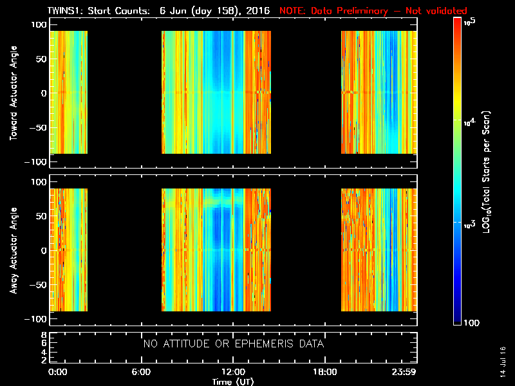Click the Toward Actuator Angle axis label
The width and height of the screenshot is (515, 386).
click(14, 93)
